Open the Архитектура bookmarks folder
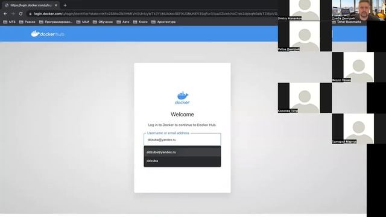The height and width of the screenshot is (217, 386). tap(163, 22)
